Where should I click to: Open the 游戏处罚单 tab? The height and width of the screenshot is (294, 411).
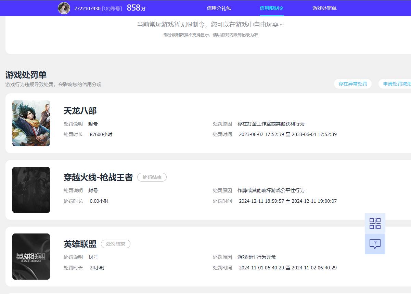324,8
